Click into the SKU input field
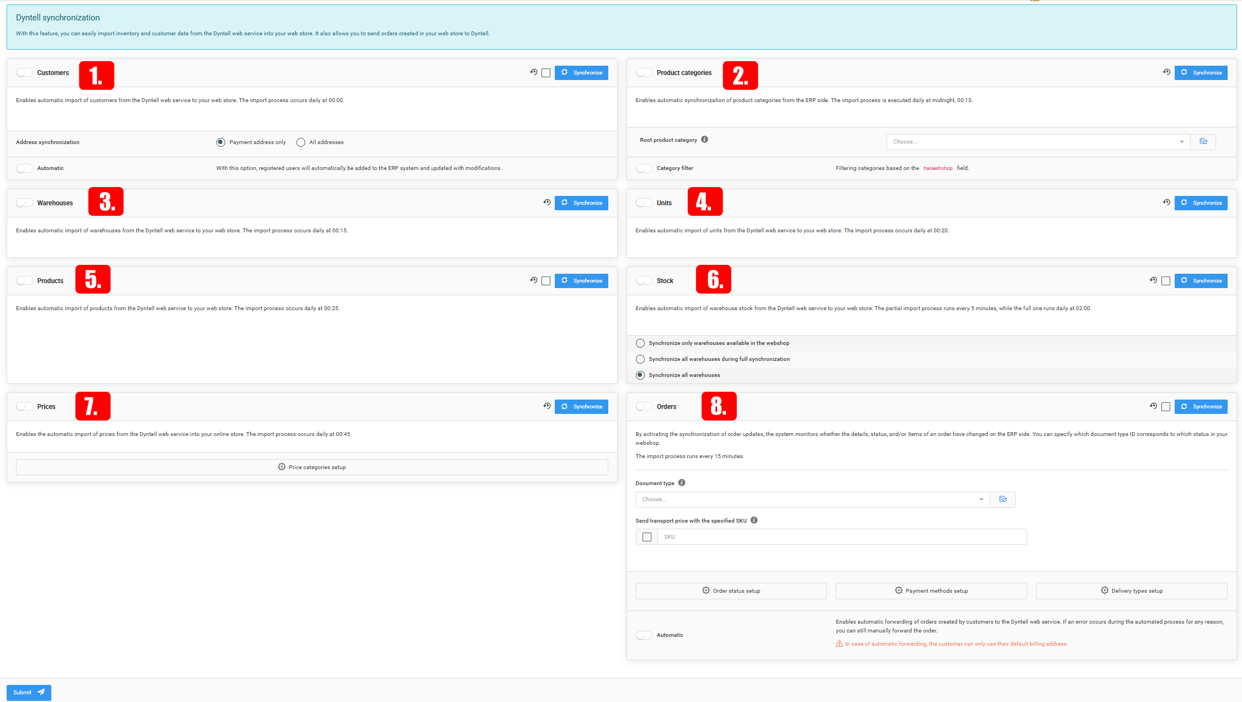Image resolution: width=1242 pixels, height=702 pixels. [x=842, y=537]
